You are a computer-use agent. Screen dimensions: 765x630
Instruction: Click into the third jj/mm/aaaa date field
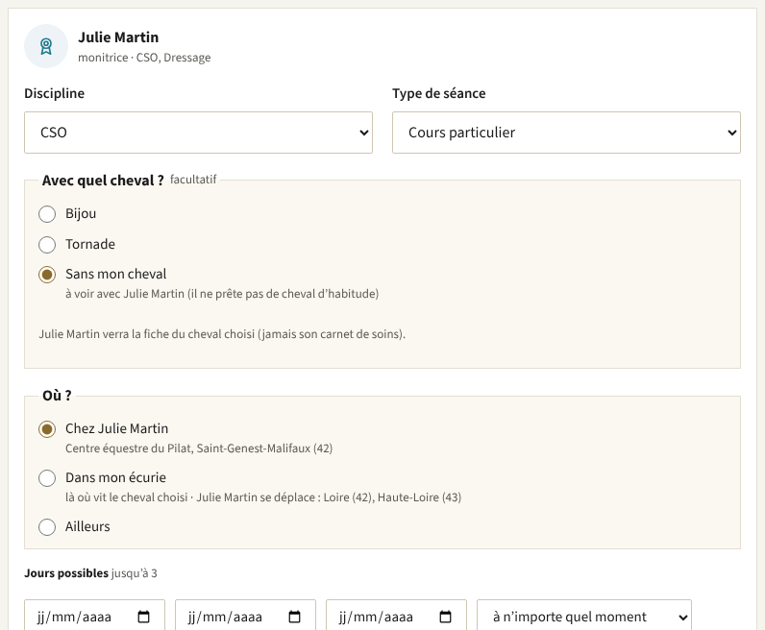pos(396,617)
